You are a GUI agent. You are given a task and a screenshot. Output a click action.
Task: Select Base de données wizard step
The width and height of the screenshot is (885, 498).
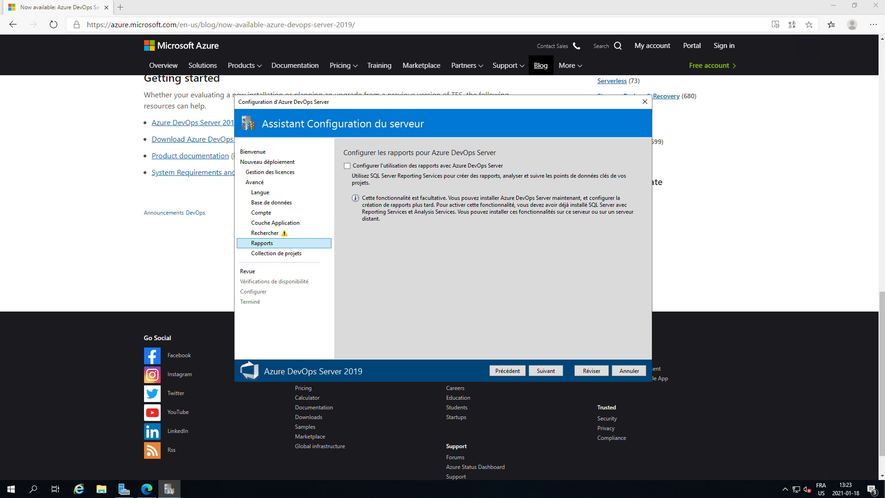click(x=271, y=203)
